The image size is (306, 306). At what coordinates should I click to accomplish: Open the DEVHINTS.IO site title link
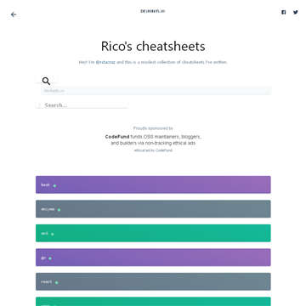click(x=153, y=11)
